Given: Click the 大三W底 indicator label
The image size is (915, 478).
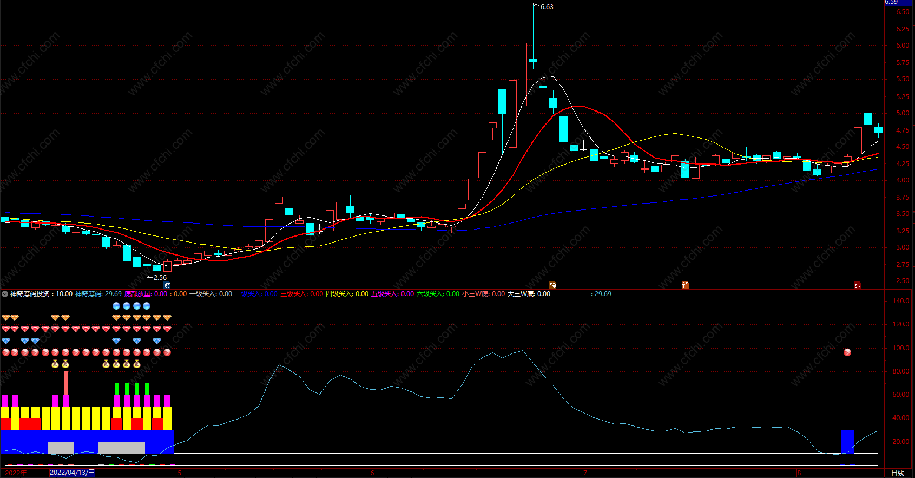Looking at the screenshot, I should (x=529, y=294).
